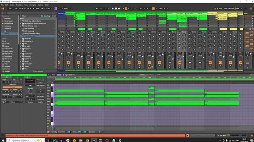Image resolution: width=254 pixels, height=142 pixels.
Task: Toggle track activator 35
Action: pos(129,63)
